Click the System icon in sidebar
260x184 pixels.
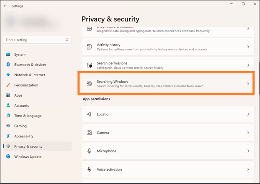point(8,55)
